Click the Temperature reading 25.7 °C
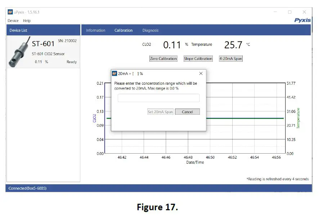Viewport: 323px width, 216px height. click(234, 44)
